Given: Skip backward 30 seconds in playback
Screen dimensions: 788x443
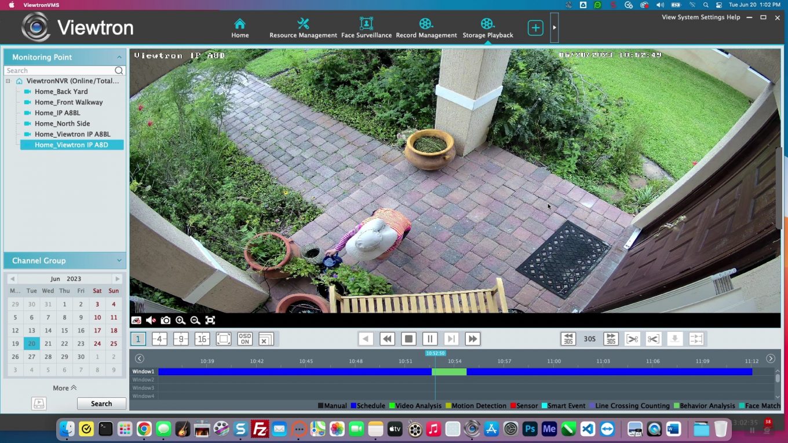Looking at the screenshot, I should pyautogui.click(x=568, y=339).
